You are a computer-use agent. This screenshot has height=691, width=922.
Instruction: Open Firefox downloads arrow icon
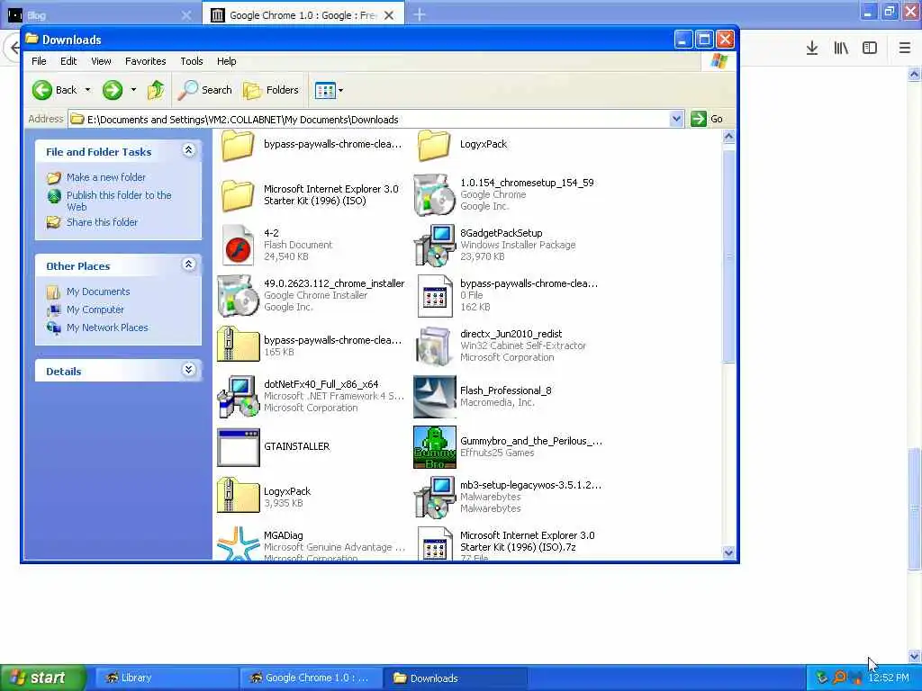[812, 49]
